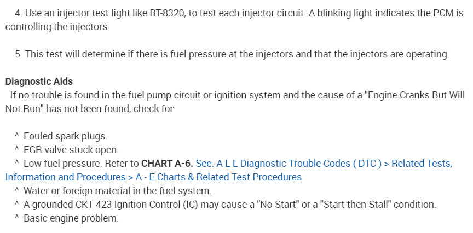
Task: Click the Water or foreign material line
Action: [x=117, y=191]
